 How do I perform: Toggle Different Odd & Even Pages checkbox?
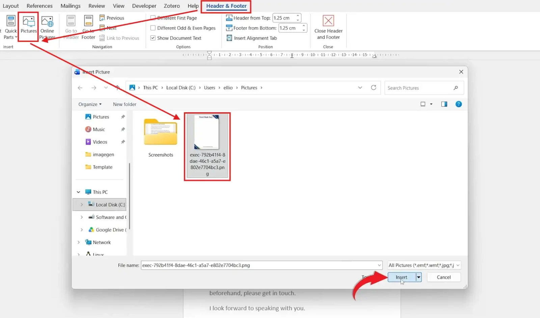(153, 28)
